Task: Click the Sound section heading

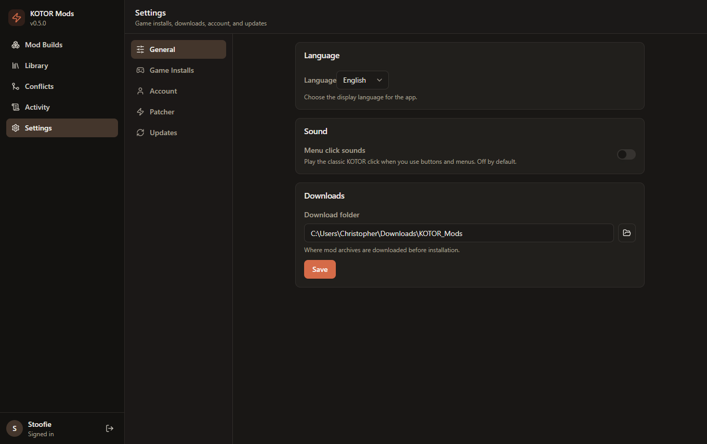Action: tap(316, 132)
